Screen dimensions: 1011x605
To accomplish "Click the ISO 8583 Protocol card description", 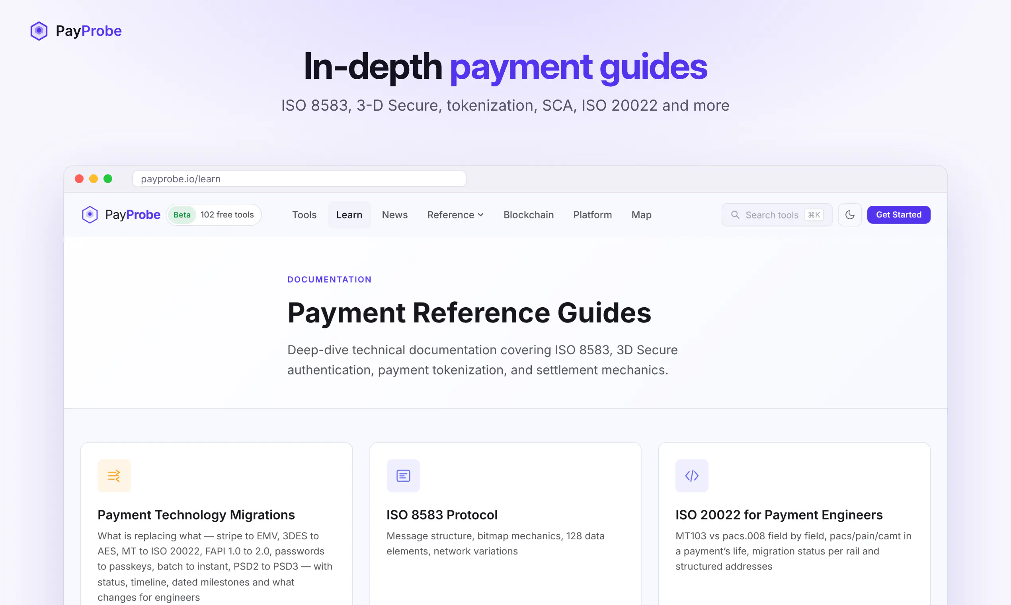I will point(495,543).
